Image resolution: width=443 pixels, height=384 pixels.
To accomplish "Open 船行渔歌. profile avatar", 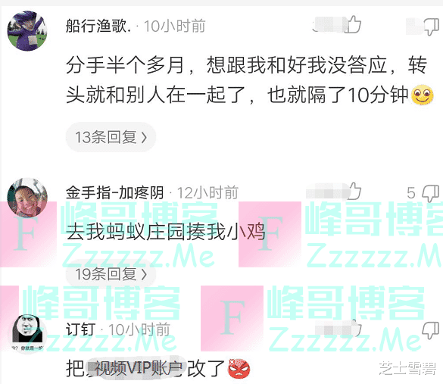I will 27,31.
